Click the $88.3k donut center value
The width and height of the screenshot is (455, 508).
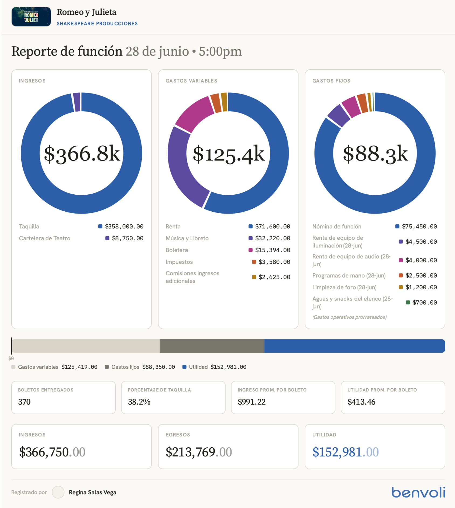coord(375,154)
